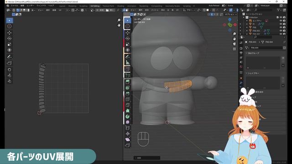292x164 pixels.
Task: Open the ウィンドウ menu
Action: point(41,6)
